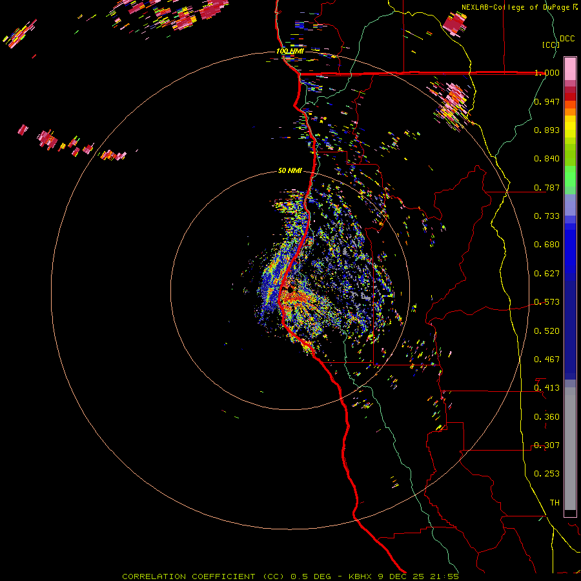Viewport: 581px width, 581px height.
Task: Click the 0.253 scale label
Action: tap(547, 474)
